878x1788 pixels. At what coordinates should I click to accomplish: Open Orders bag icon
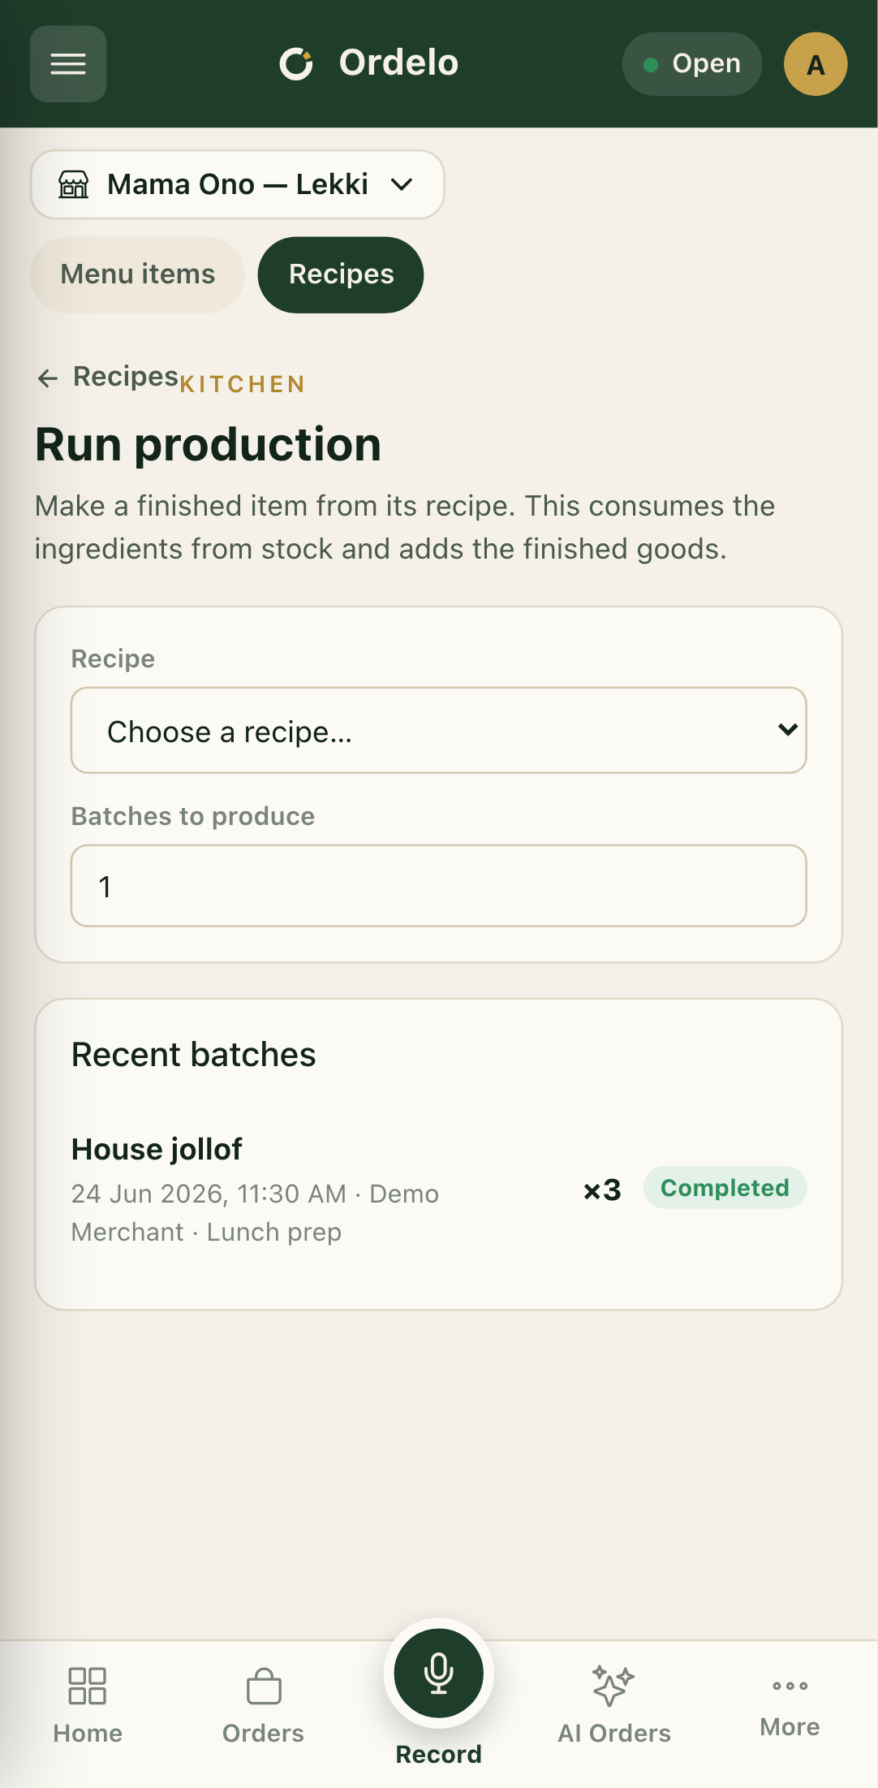tap(264, 1686)
